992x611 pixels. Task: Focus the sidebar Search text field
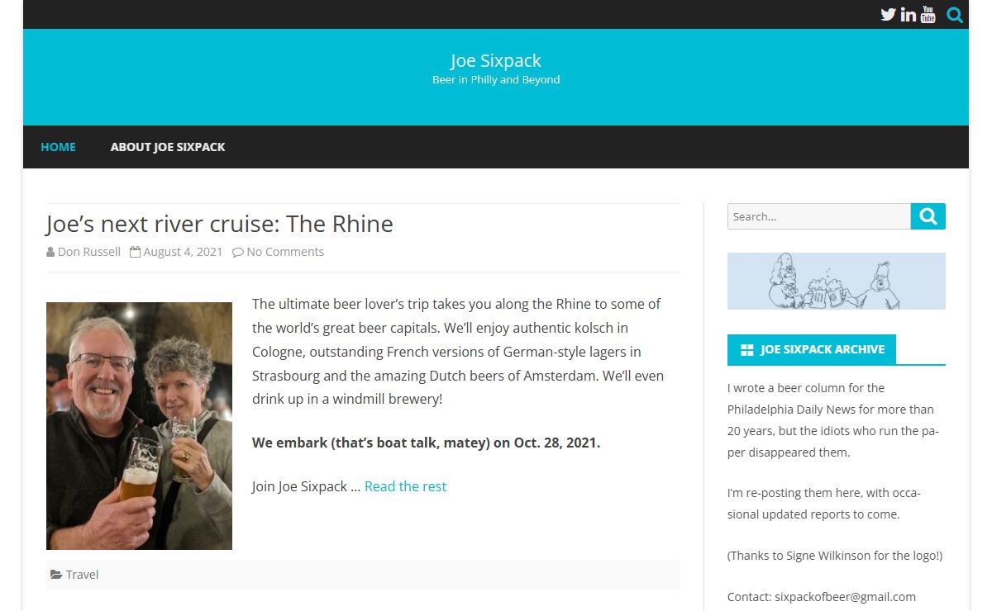tap(818, 216)
